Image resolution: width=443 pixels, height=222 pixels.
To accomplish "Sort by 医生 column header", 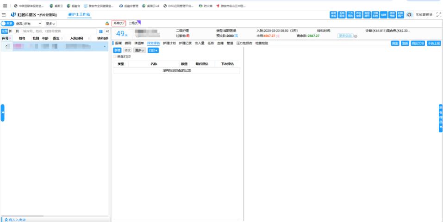I will 58,38.
